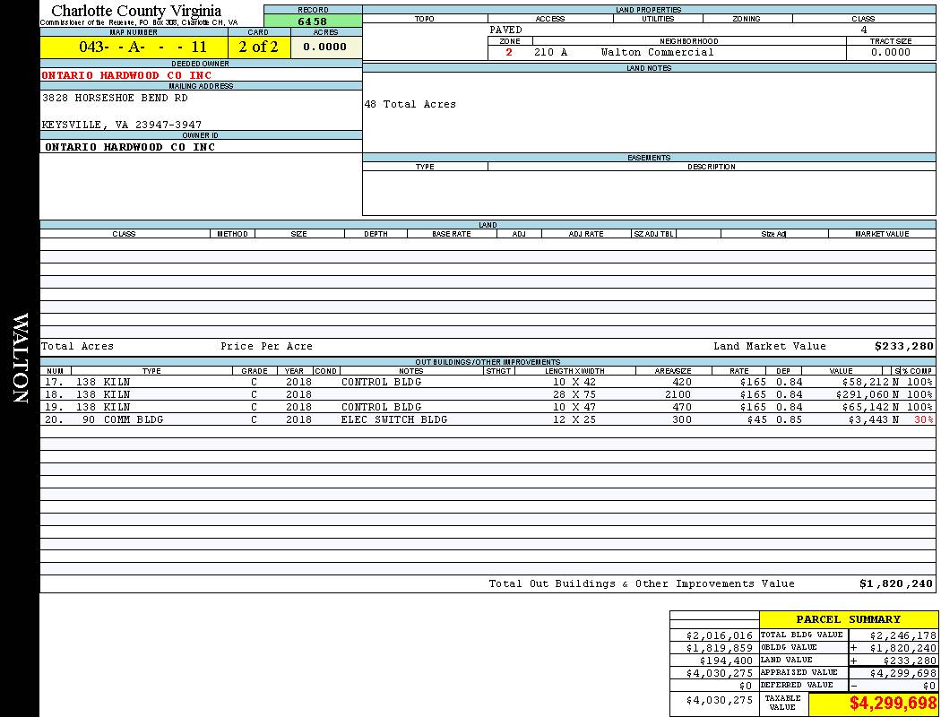Click the Keysville, VA city line
The height and width of the screenshot is (717, 941).
[121, 125]
